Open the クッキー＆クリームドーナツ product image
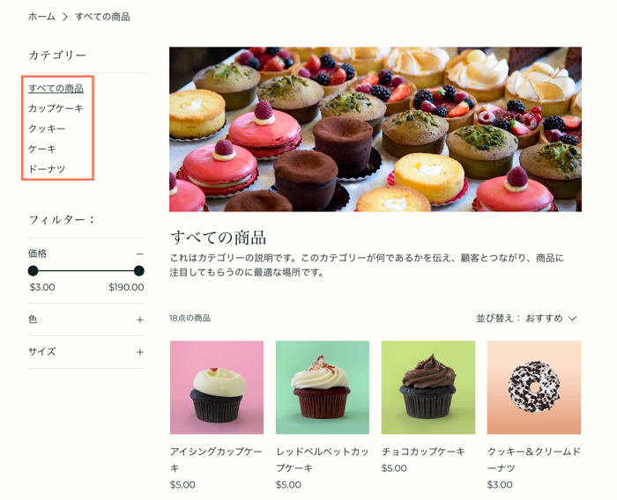This screenshot has width=617, height=500. pyautogui.click(x=533, y=387)
